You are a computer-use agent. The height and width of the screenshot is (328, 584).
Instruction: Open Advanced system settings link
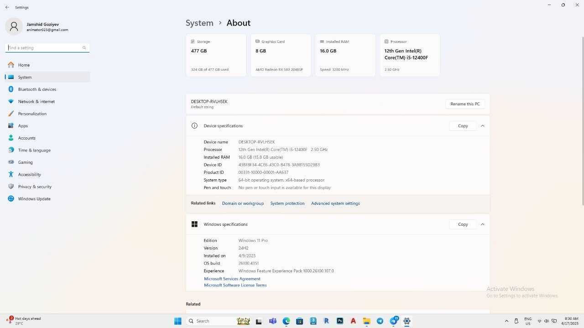click(335, 203)
